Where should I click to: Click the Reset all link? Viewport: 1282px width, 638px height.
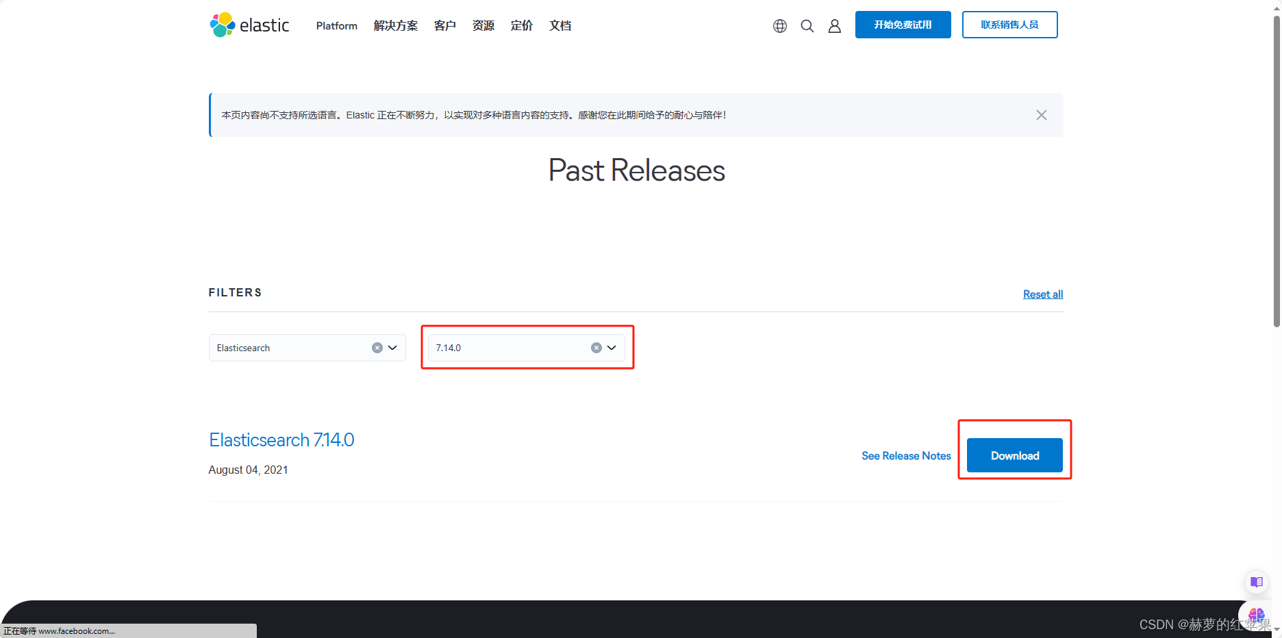pyautogui.click(x=1043, y=294)
